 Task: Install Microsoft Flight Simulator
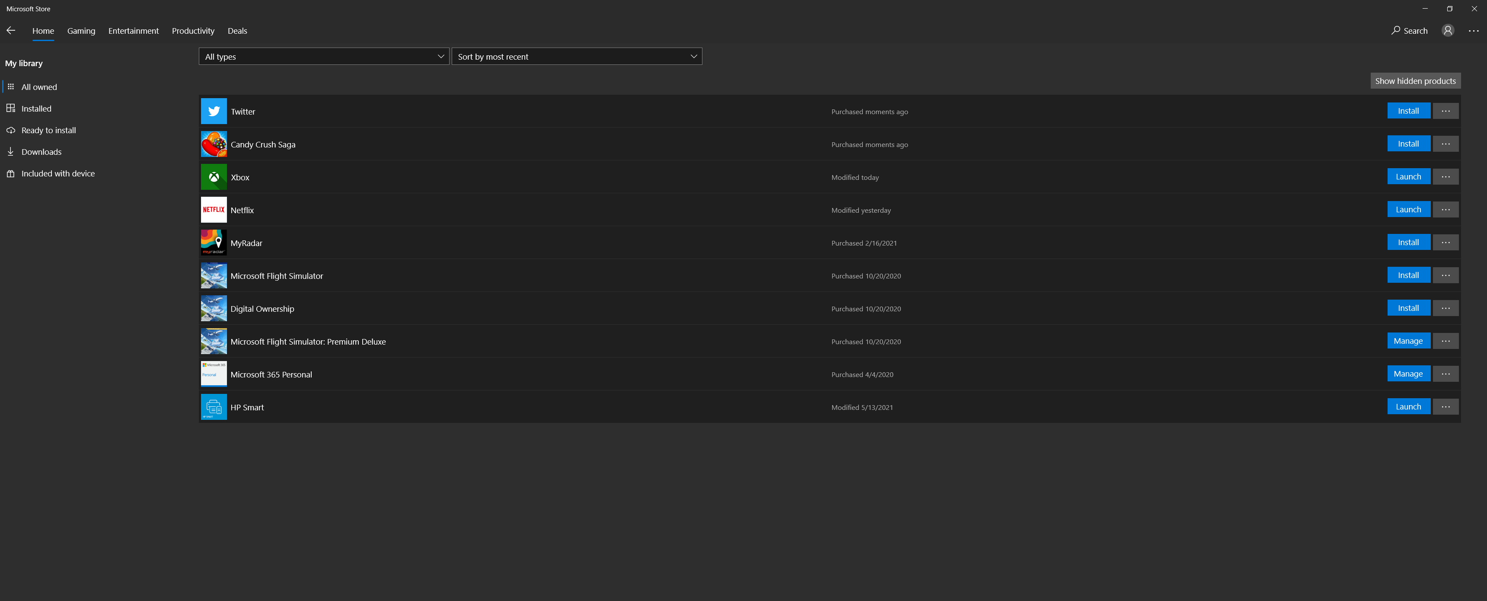pyautogui.click(x=1408, y=275)
